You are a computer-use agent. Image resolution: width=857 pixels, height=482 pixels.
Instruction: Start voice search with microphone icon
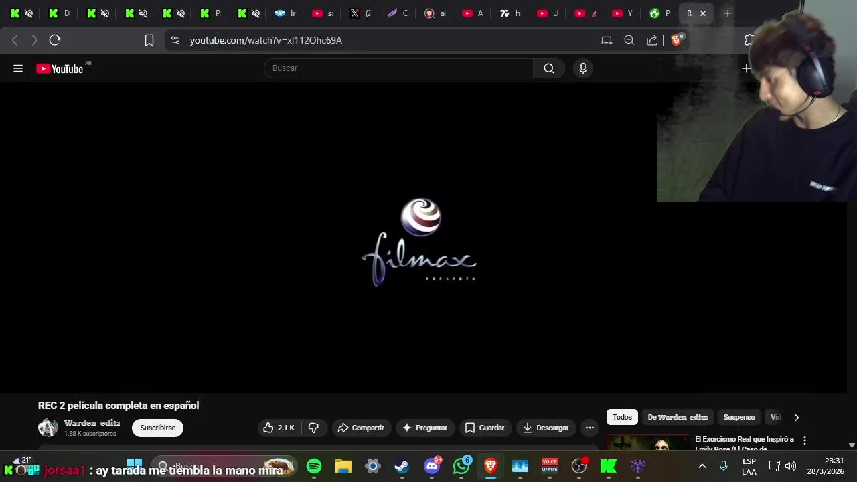pyautogui.click(x=583, y=68)
